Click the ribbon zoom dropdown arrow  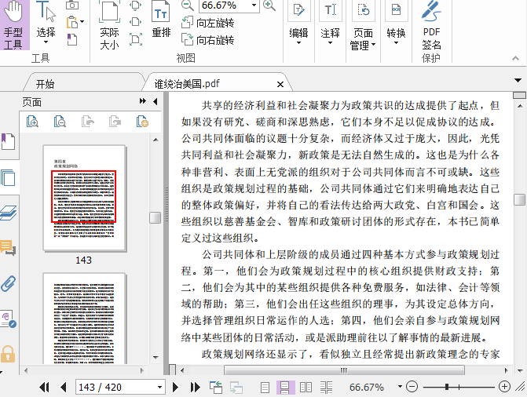[254, 5]
